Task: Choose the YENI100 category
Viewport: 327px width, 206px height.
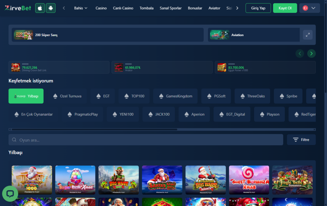Action: coord(123,114)
